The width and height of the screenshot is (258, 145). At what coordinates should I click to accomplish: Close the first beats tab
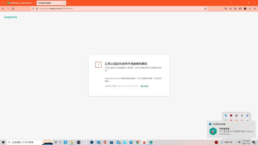pyautogui.click(x=34, y=3)
